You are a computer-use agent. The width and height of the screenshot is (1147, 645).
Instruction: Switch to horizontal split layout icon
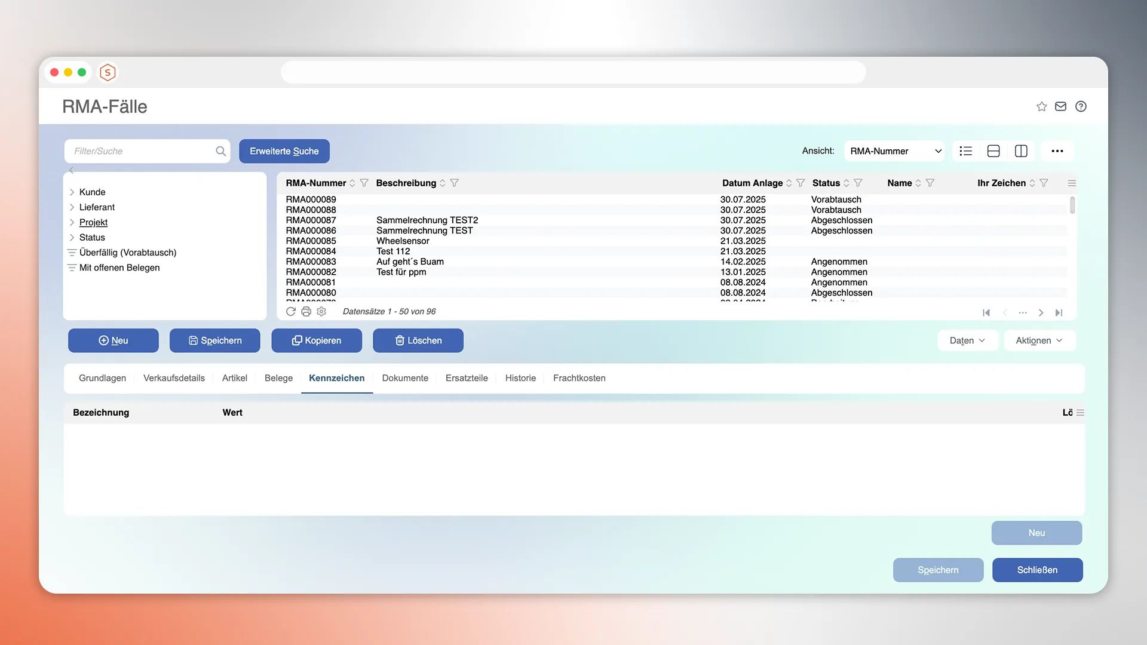993,151
